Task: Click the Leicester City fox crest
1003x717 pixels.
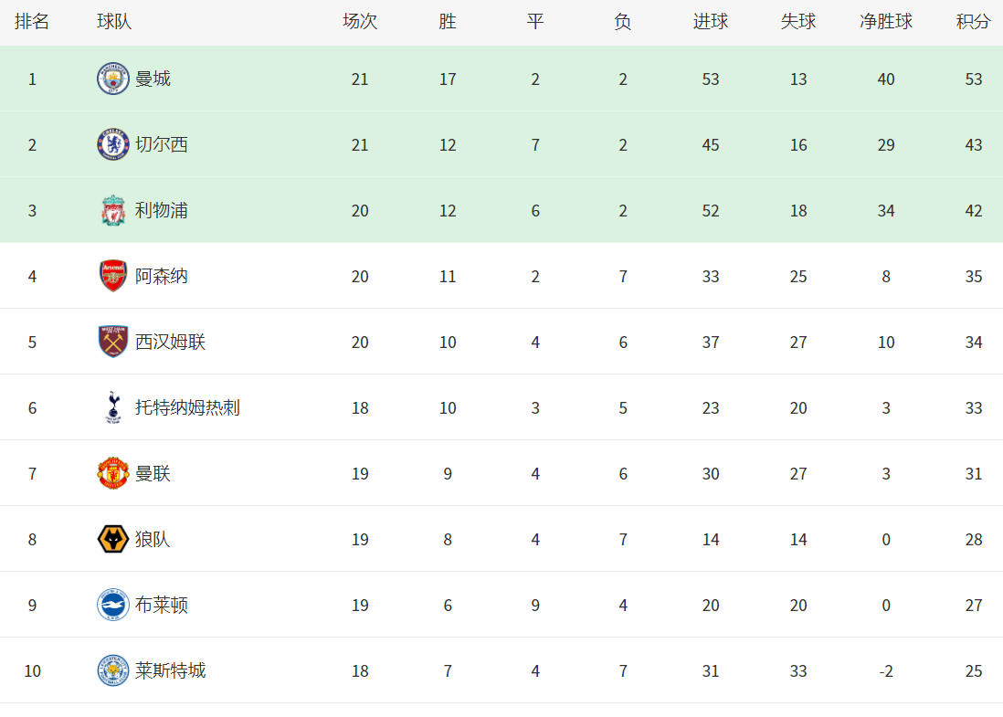Action: point(113,671)
